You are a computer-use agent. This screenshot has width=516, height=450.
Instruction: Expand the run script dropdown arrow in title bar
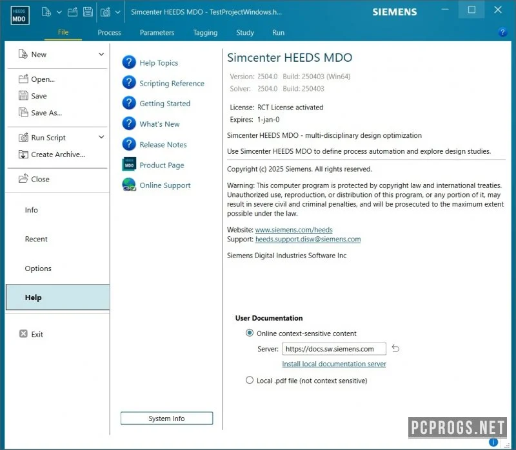pos(118,12)
